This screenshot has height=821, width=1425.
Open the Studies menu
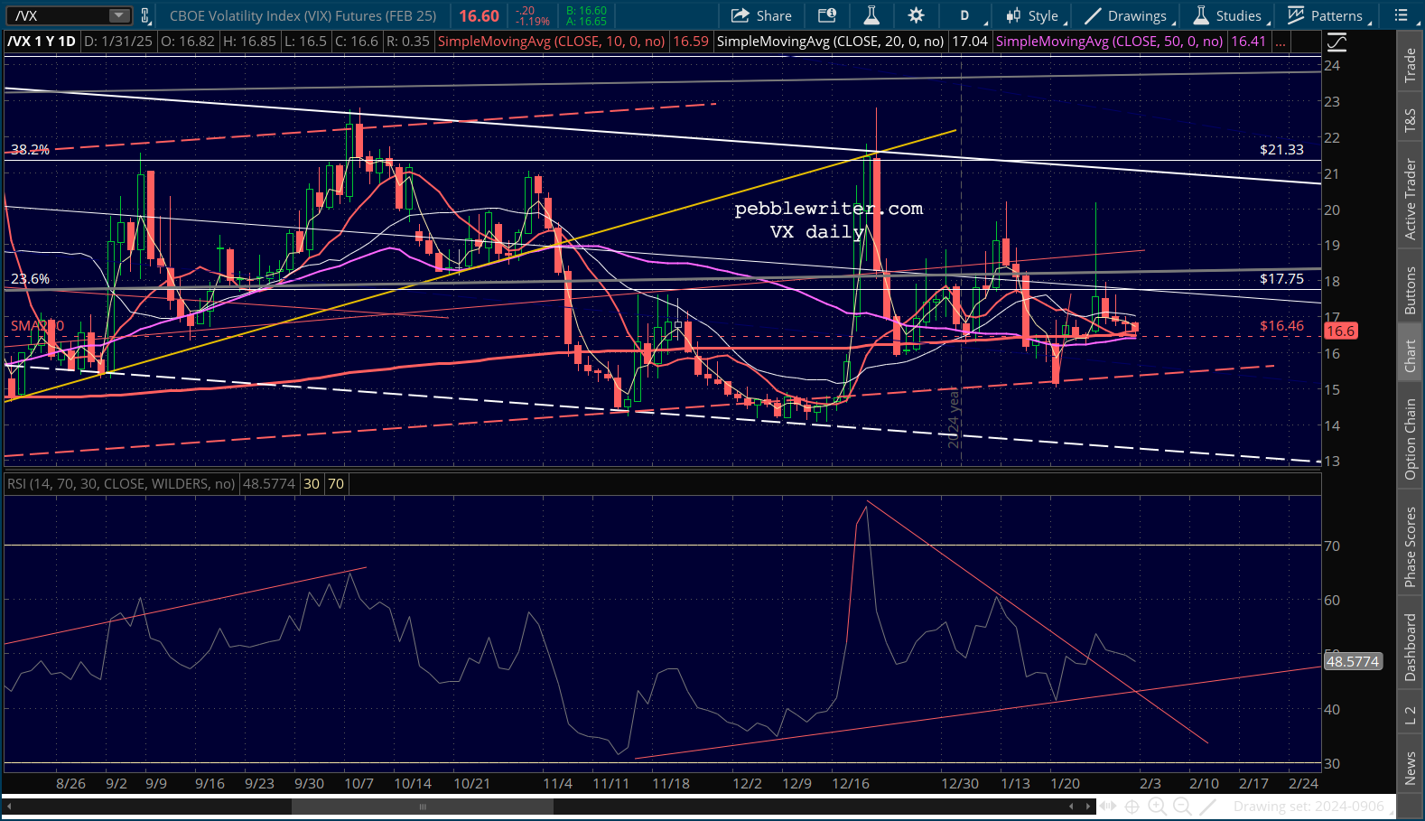[x=1230, y=15]
